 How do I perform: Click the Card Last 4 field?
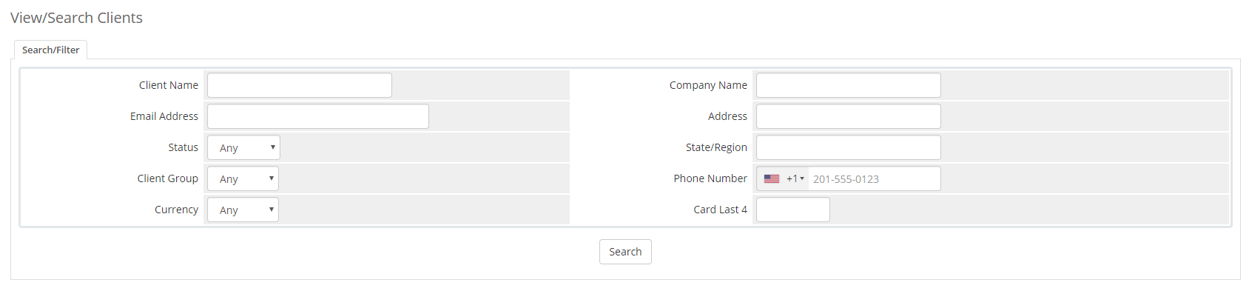pyautogui.click(x=793, y=210)
